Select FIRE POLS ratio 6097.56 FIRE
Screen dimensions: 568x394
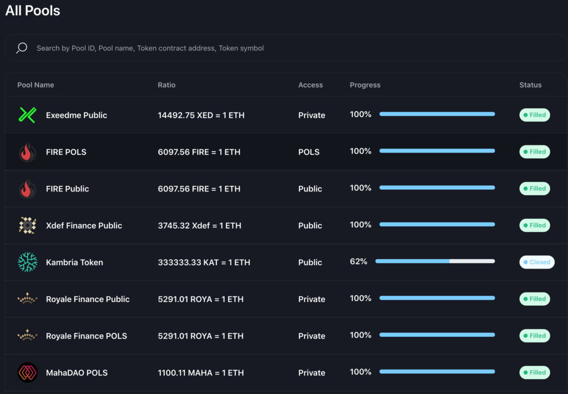pyautogui.click(x=199, y=152)
